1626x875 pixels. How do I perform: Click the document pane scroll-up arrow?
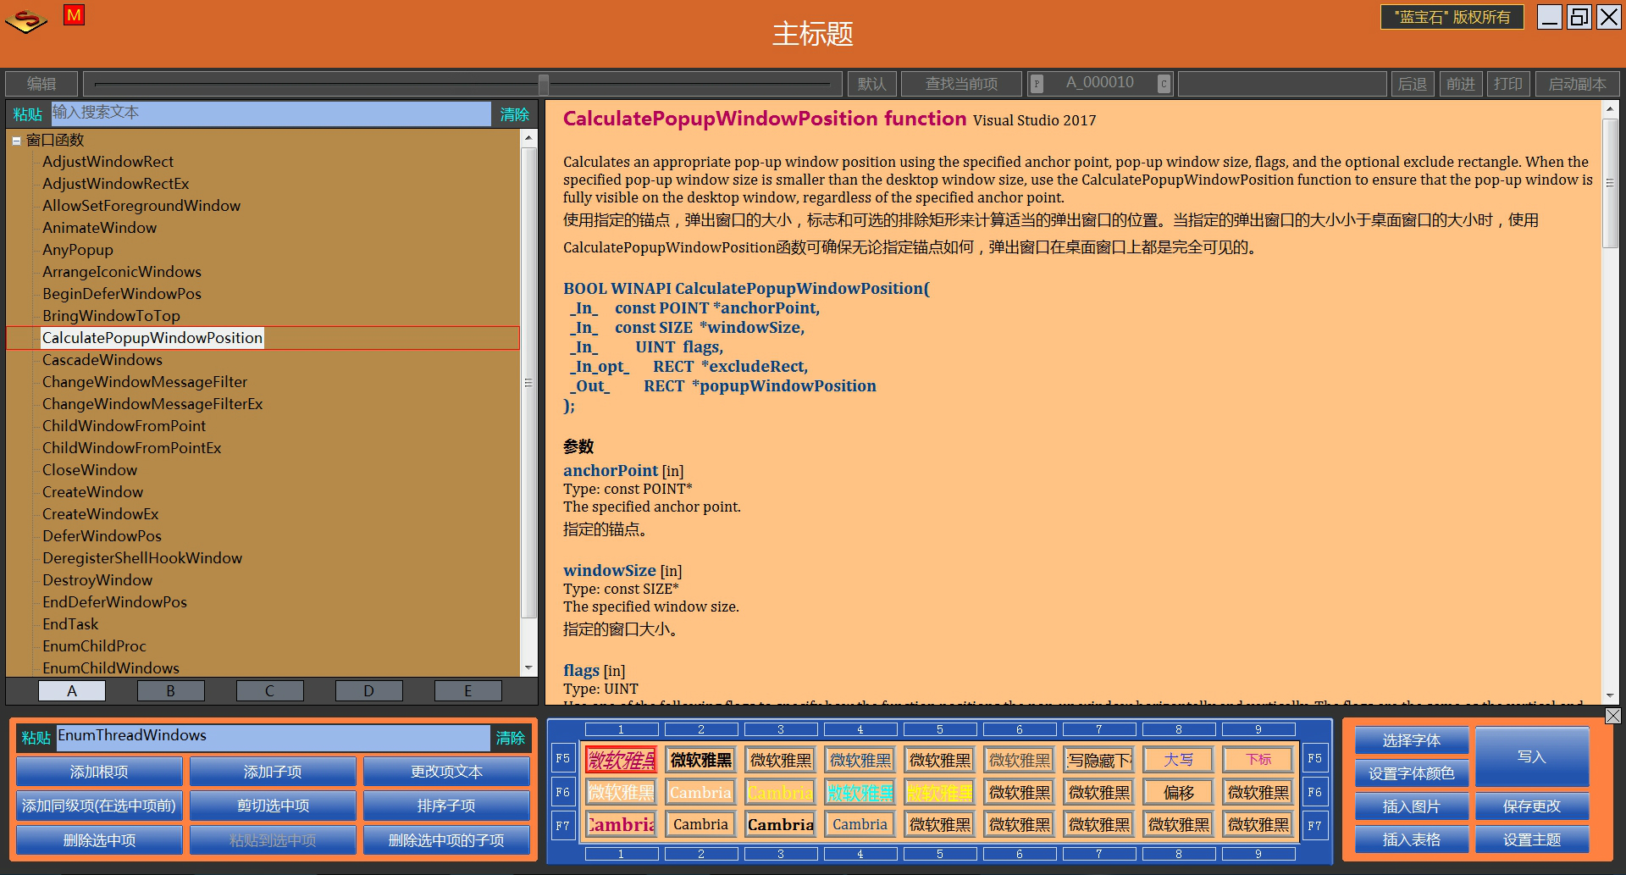1610,109
